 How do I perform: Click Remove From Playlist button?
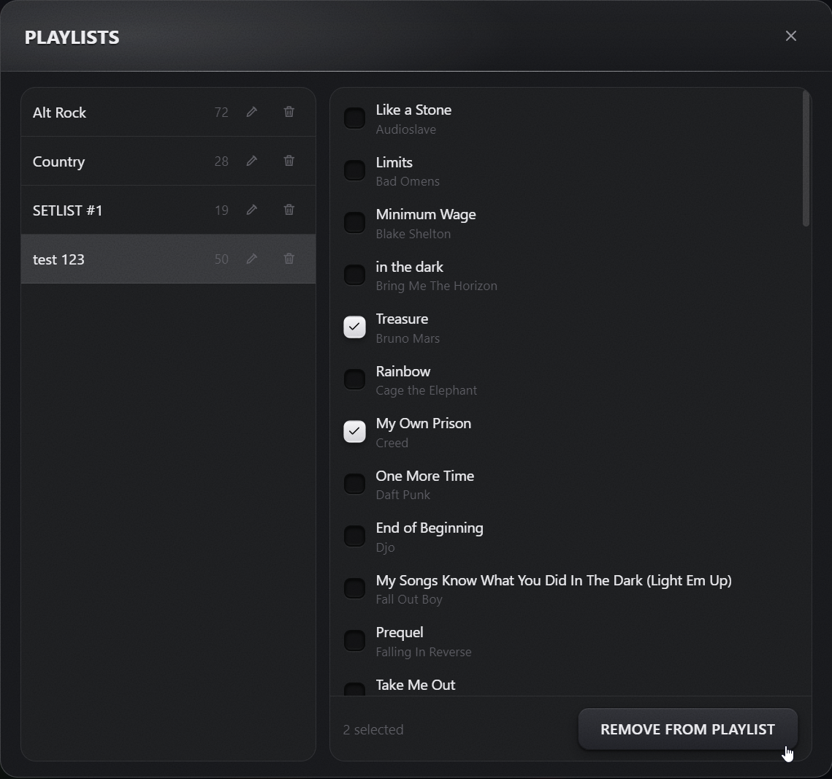tap(687, 729)
